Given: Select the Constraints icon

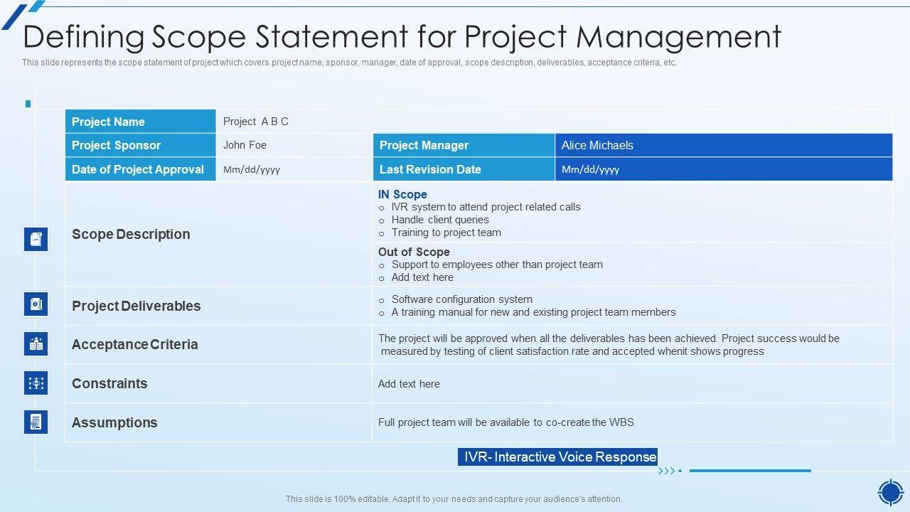Looking at the screenshot, I should click(36, 383).
